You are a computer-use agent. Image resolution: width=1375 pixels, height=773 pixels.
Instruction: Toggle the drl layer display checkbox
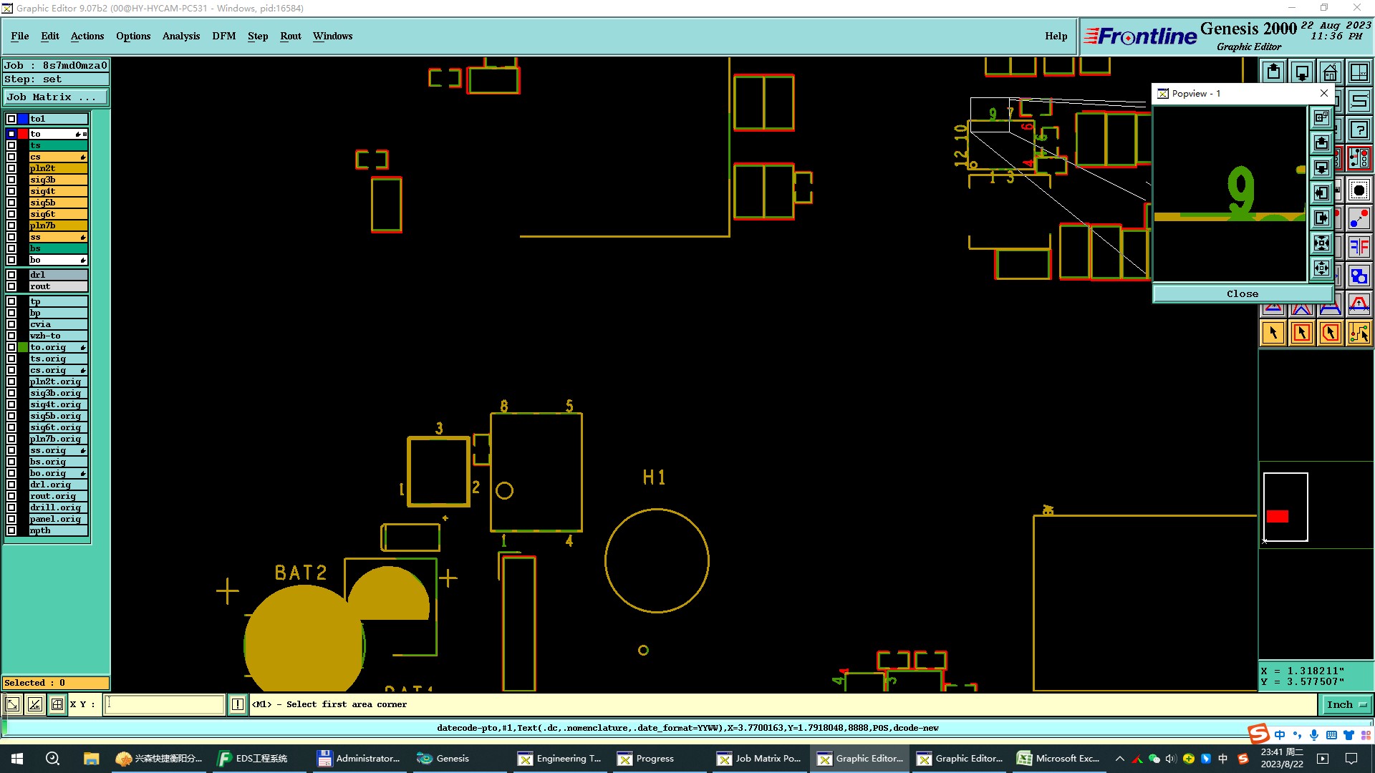pyautogui.click(x=11, y=275)
